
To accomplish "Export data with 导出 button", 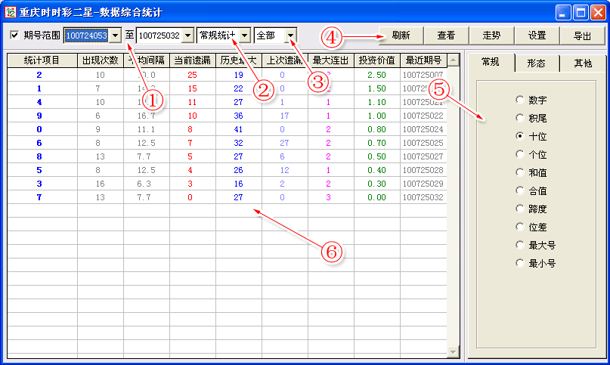I will pyautogui.click(x=582, y=36).
